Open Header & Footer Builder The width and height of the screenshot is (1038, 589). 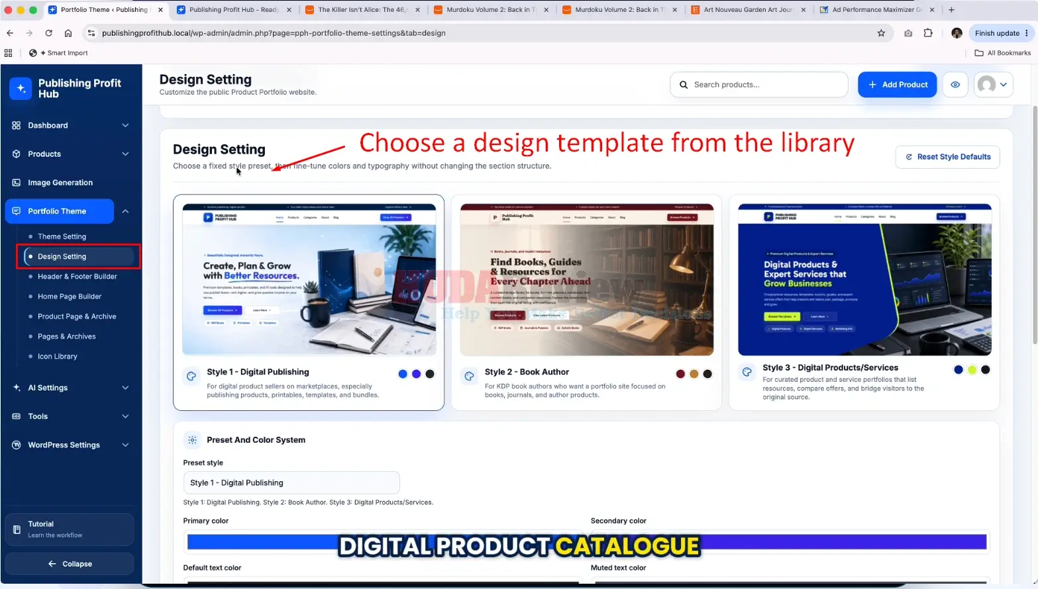click(77, 277)
